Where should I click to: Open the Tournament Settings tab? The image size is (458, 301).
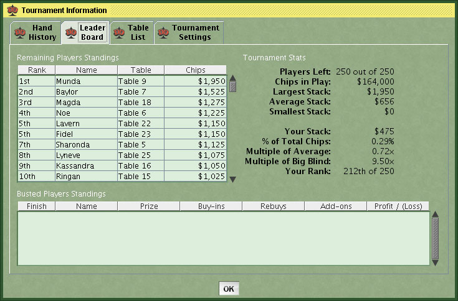pyautogui.click(x=195, y=32)
